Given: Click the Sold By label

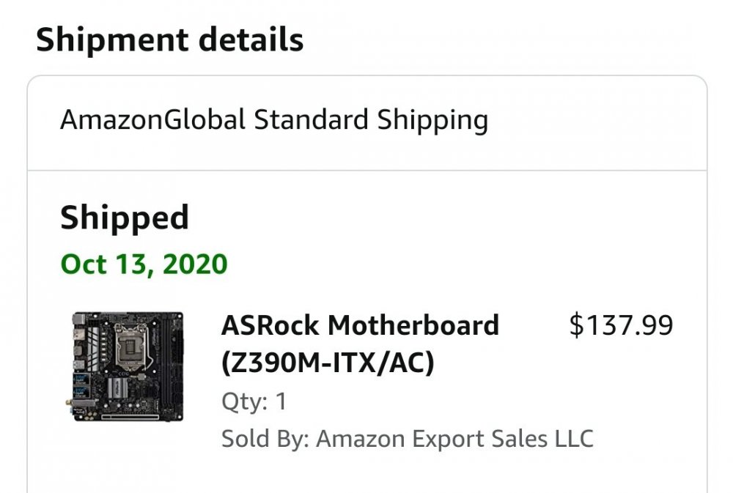Looking at the screenshot, I should [x=265, y=440].
